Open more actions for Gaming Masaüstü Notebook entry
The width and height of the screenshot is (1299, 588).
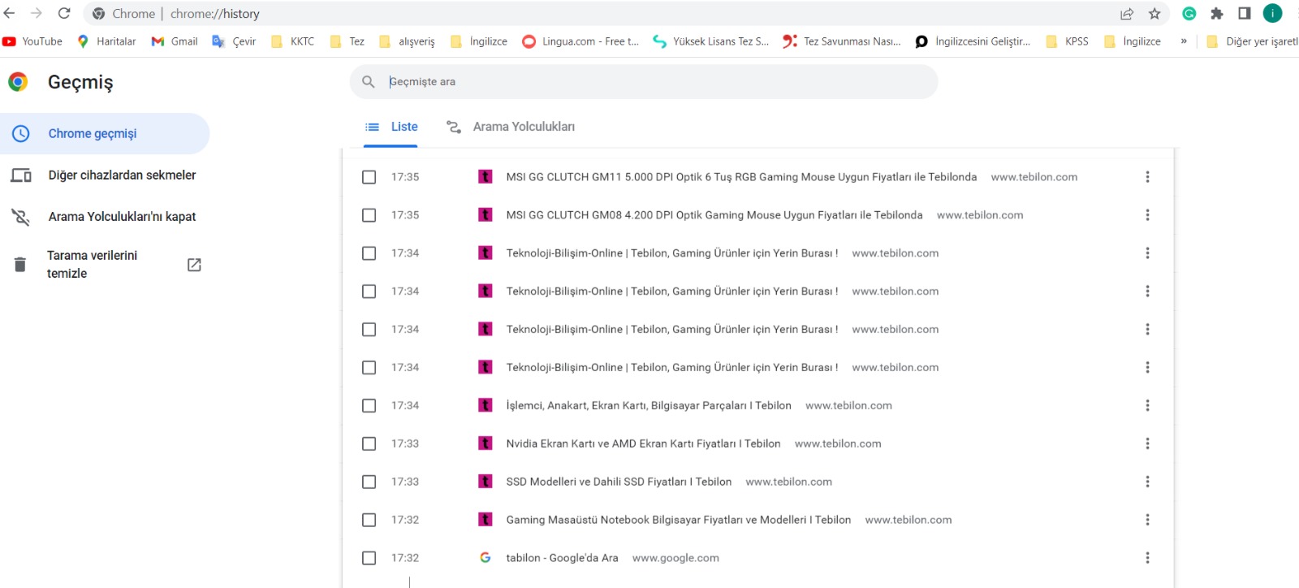pyautogui.click(x=1147, y=520)
